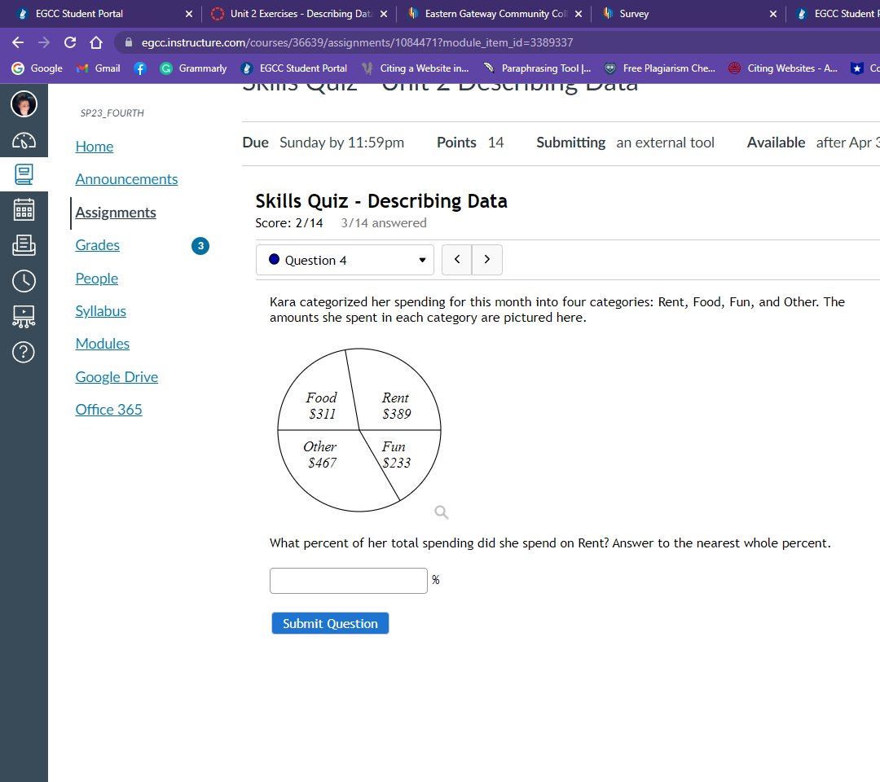880x782 pixels.
Task: Go to the next question with the right chevron
Action: pos(486,260)
